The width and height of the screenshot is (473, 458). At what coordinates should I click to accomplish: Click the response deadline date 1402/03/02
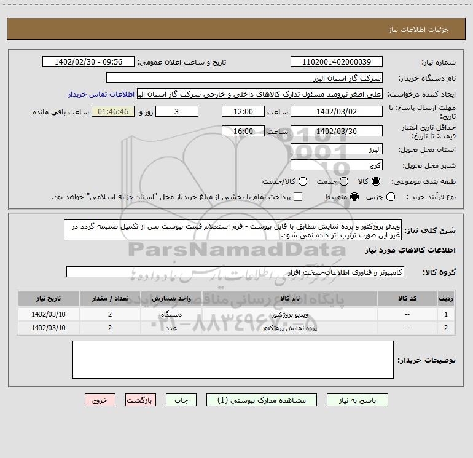337,111
